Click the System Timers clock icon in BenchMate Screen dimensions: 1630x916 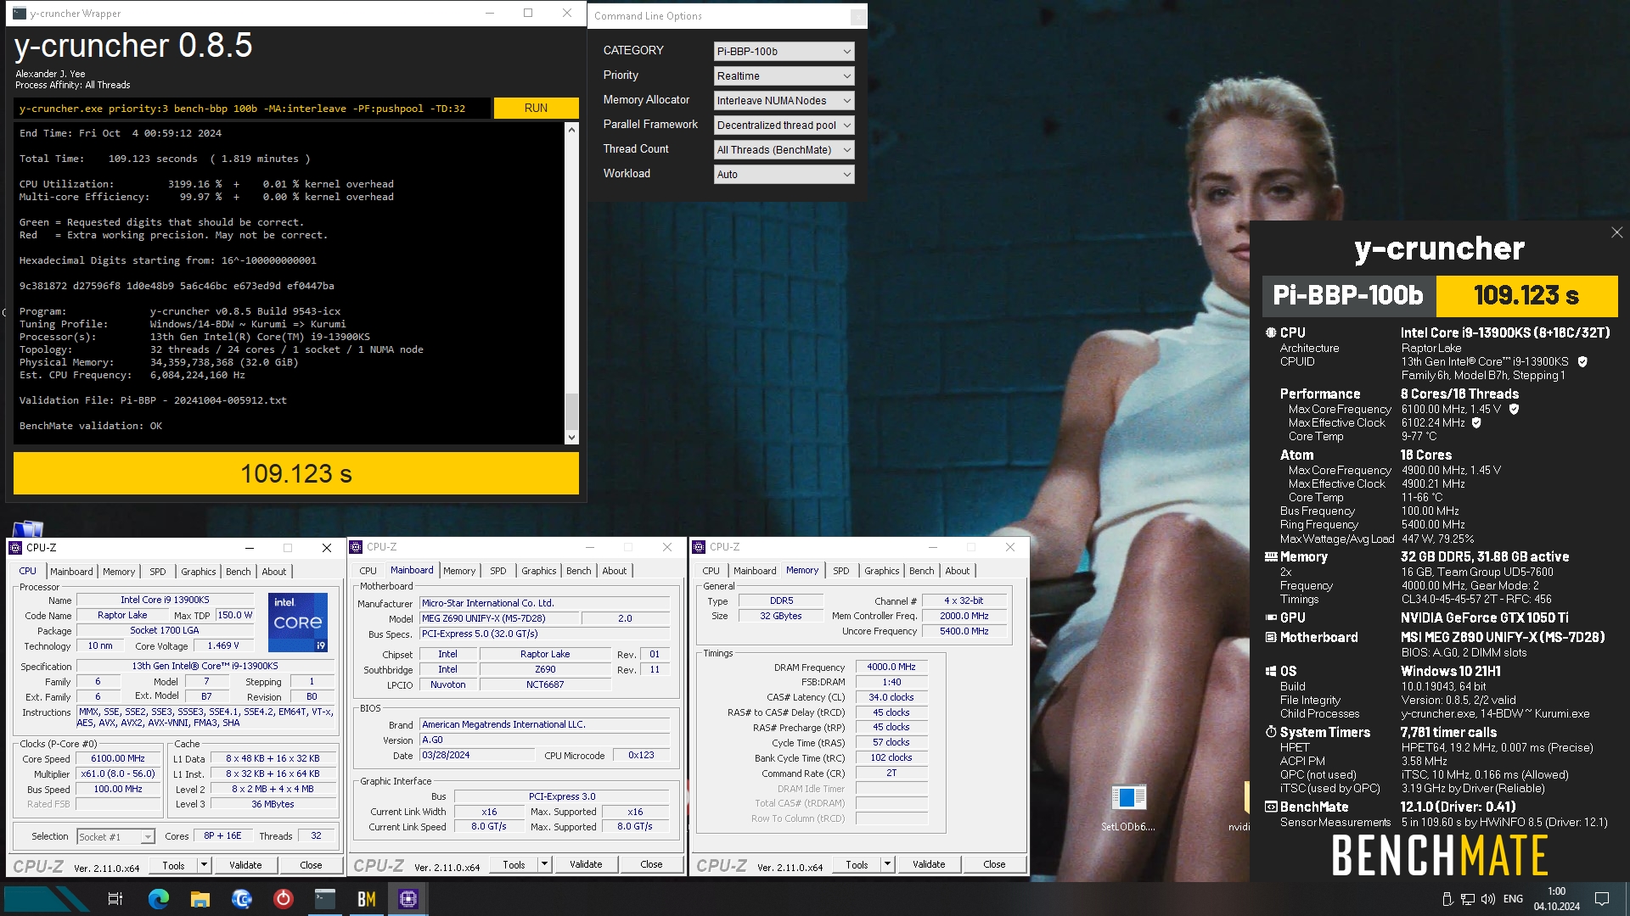1271,732
